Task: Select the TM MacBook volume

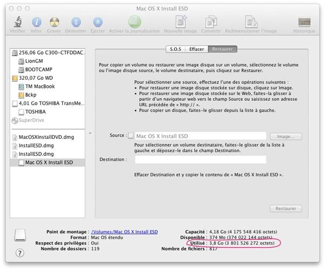Action: tap(41, 86)
